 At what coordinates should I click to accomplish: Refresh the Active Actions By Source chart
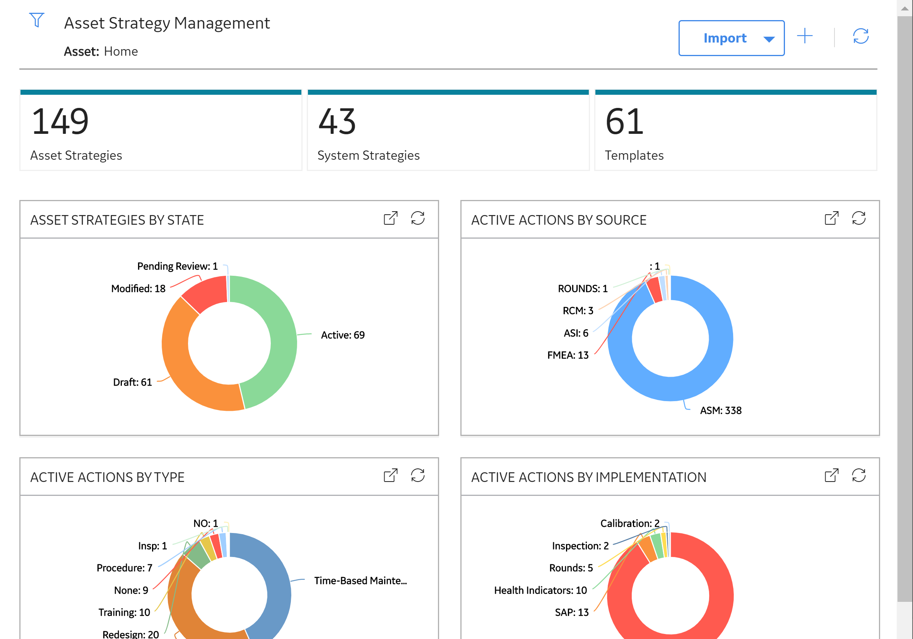[858, 218]
